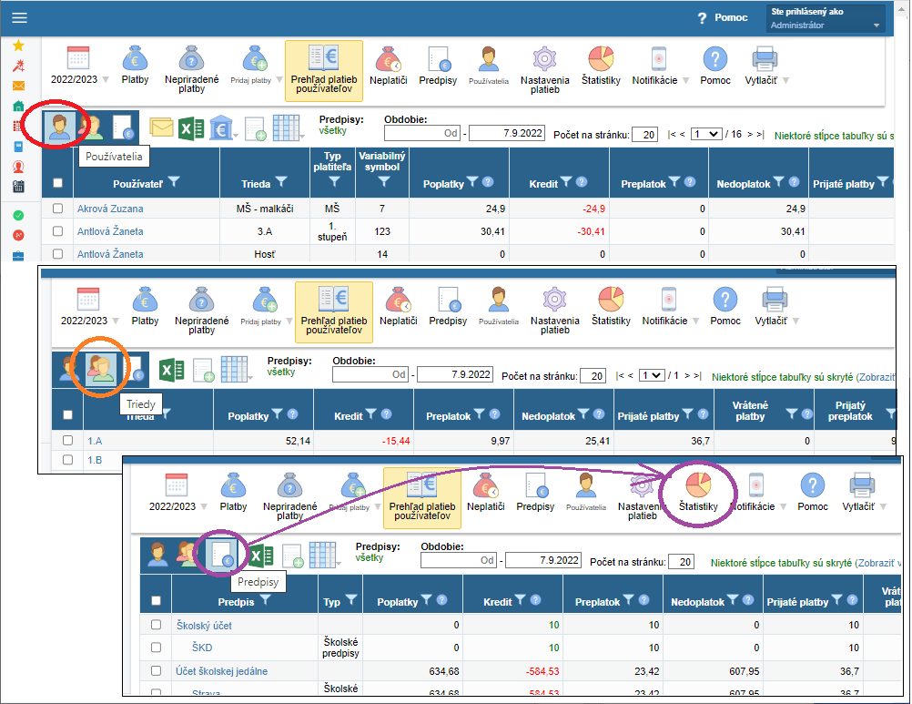Viewport: 912px width, 704px height.
Task: Click the Štatistiky icon in bottom panel
Action: [x=698, y=492]
